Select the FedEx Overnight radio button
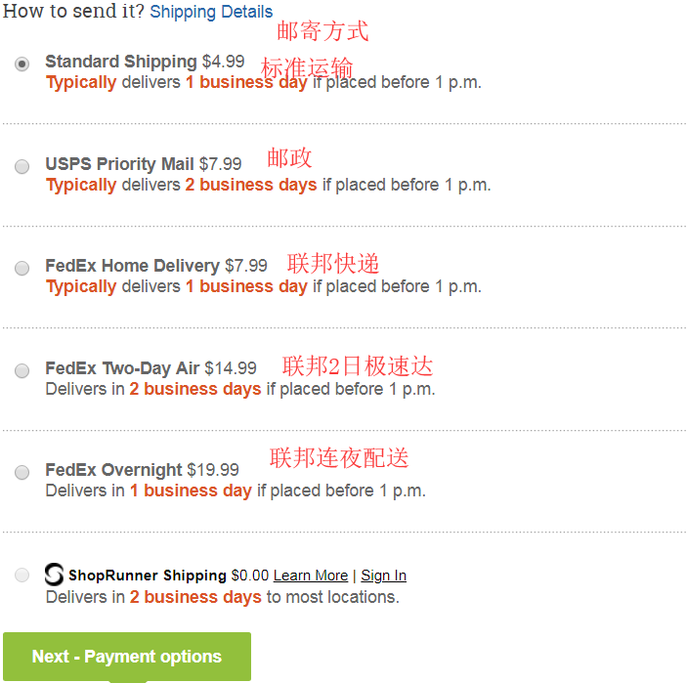This screenshot has width=687, height=683. coord(22,472)
